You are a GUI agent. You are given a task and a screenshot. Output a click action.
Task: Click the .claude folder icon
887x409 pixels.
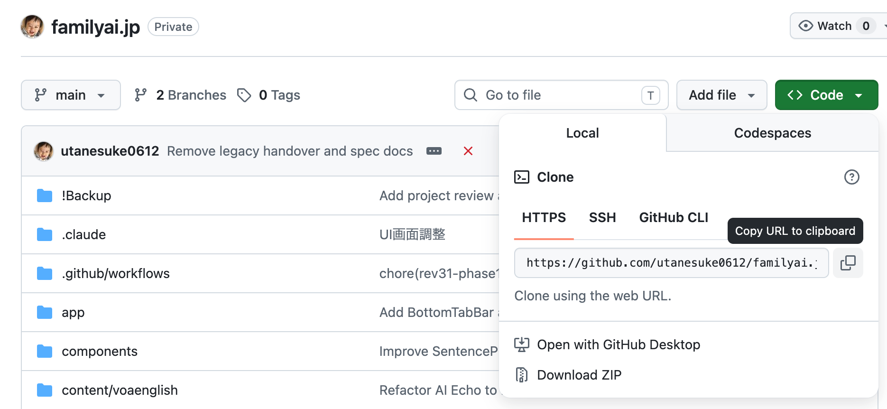coord(45,234)
